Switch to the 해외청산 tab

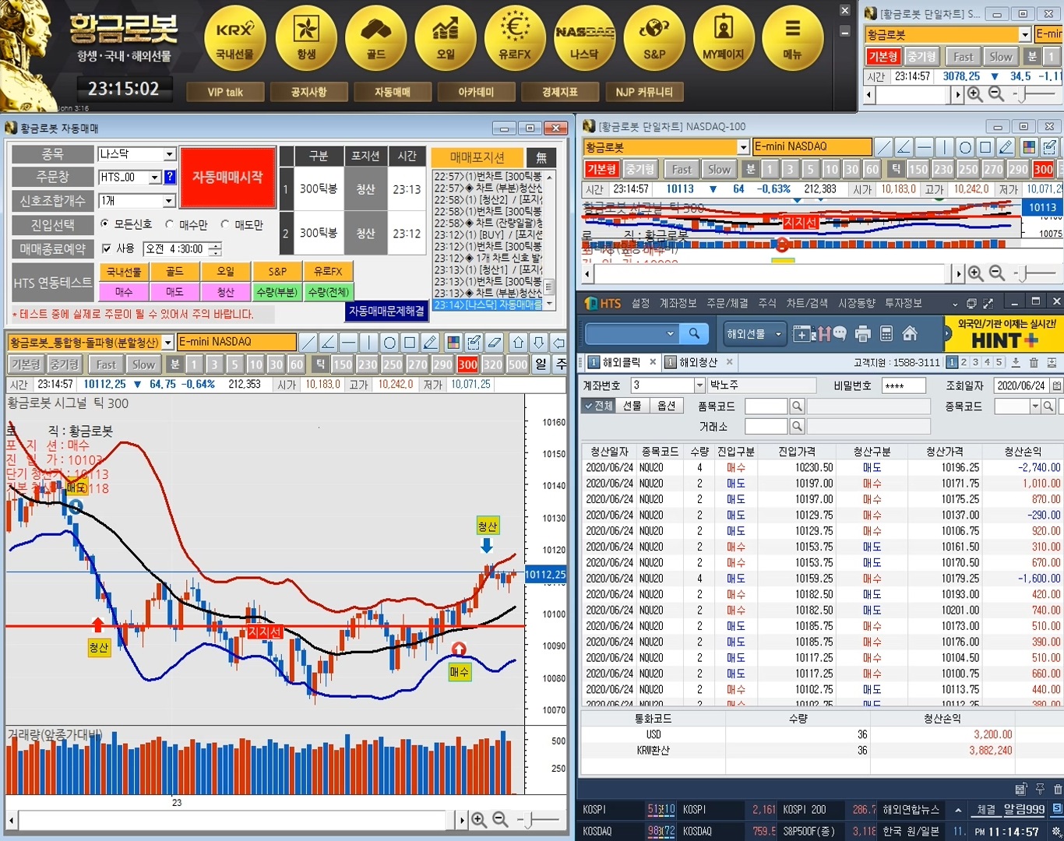[x=698, y=362]
